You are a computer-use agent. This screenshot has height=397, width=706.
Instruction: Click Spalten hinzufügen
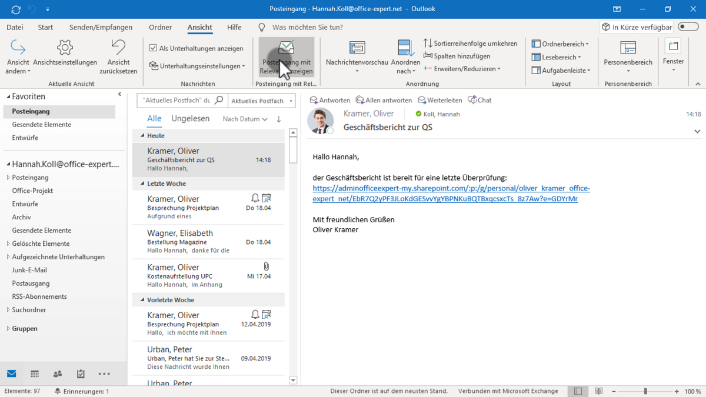(x=457, y=56)
